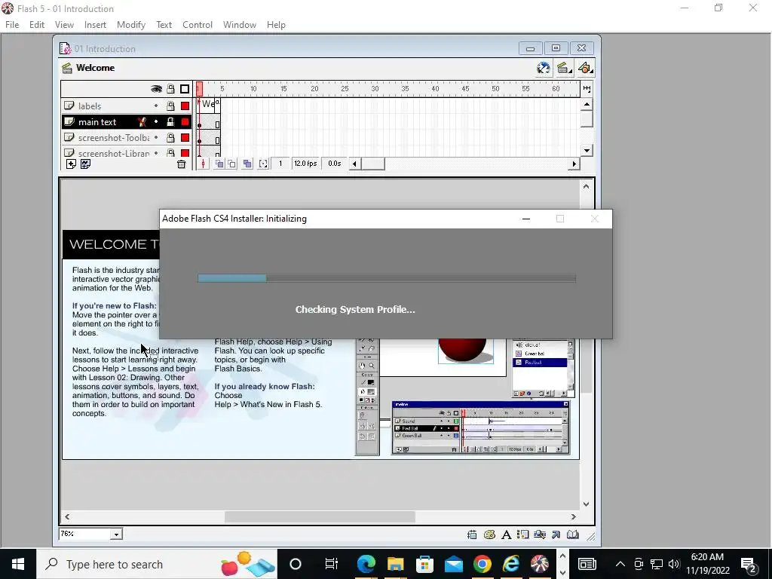Open the Character panel (A icon)
The image size is (772, 579).
506,535
